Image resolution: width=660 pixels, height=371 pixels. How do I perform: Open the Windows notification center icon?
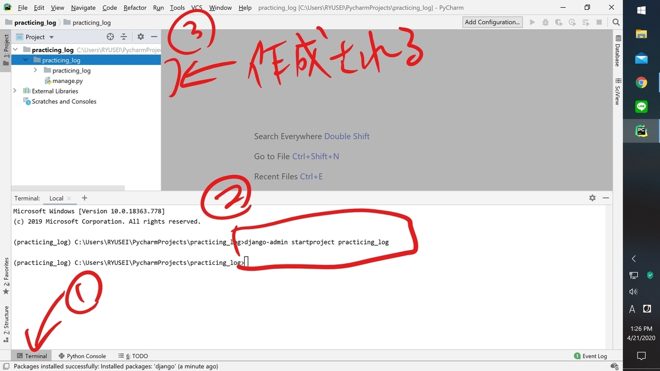coord(641,355)
